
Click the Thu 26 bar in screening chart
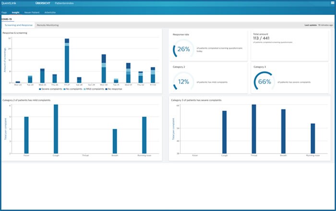[55, 79]
